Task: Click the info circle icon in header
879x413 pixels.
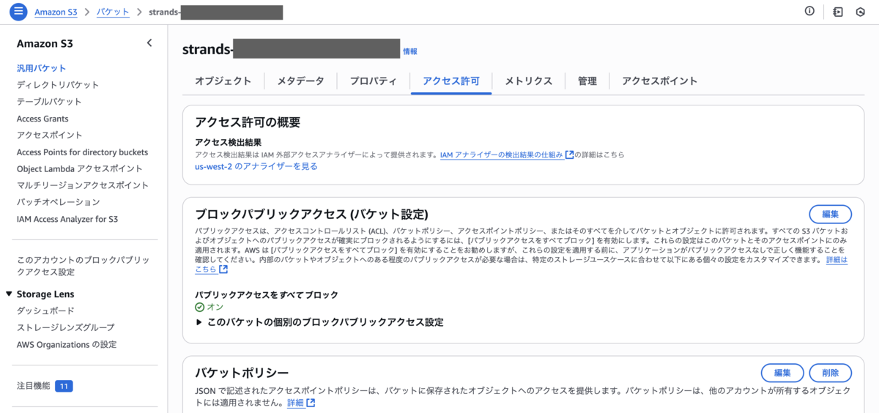Action: click(x=809, y=11)
